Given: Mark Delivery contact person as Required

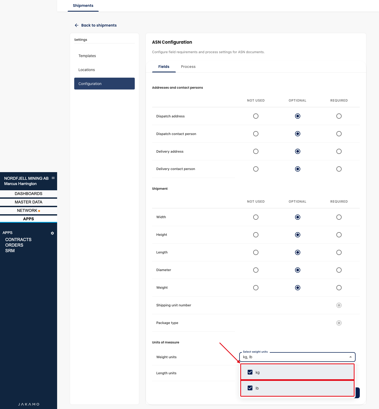Looking at the screenshot, I should 339,169.
